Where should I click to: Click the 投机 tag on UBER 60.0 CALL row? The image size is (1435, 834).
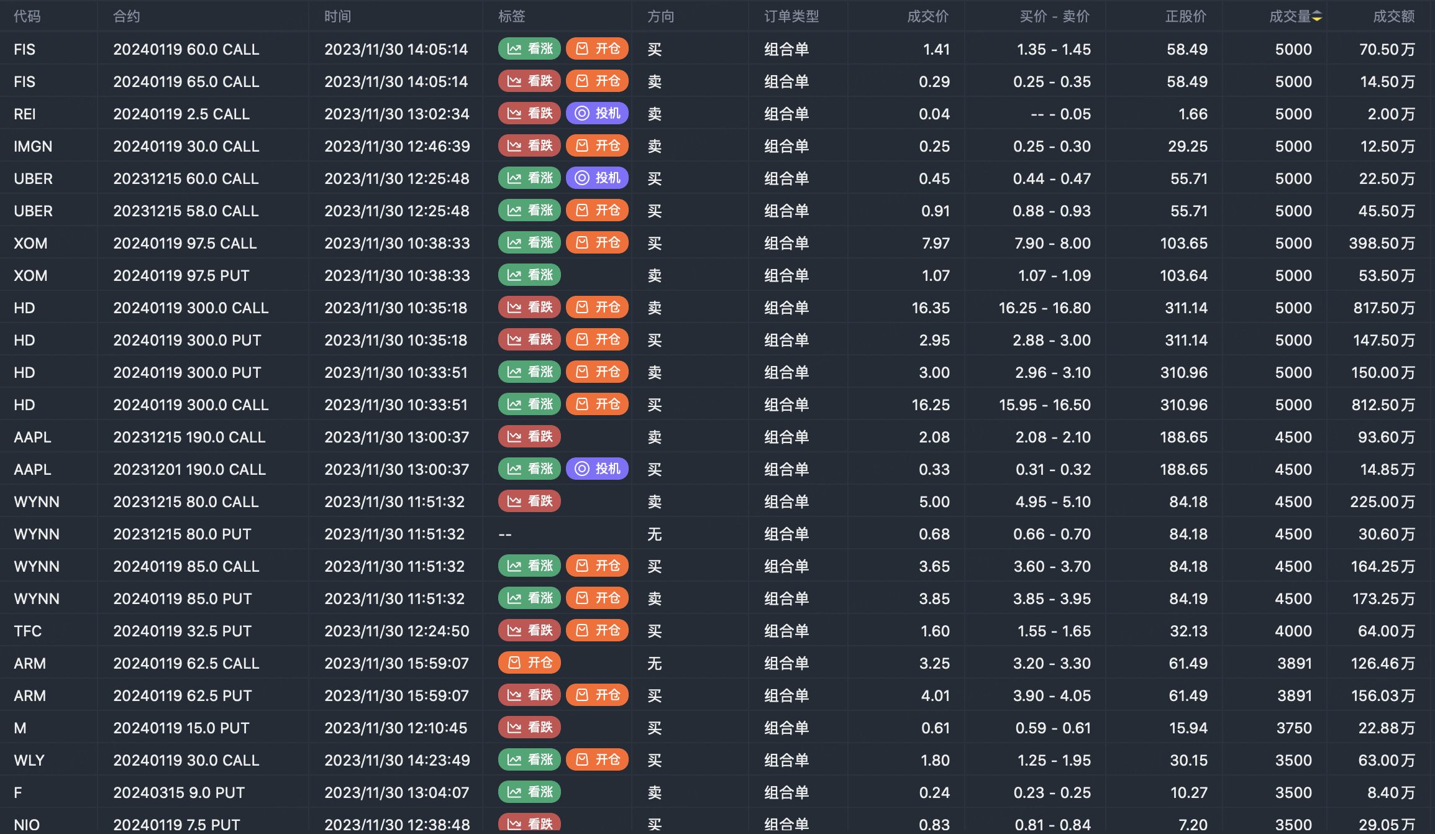tap(597, 178)
